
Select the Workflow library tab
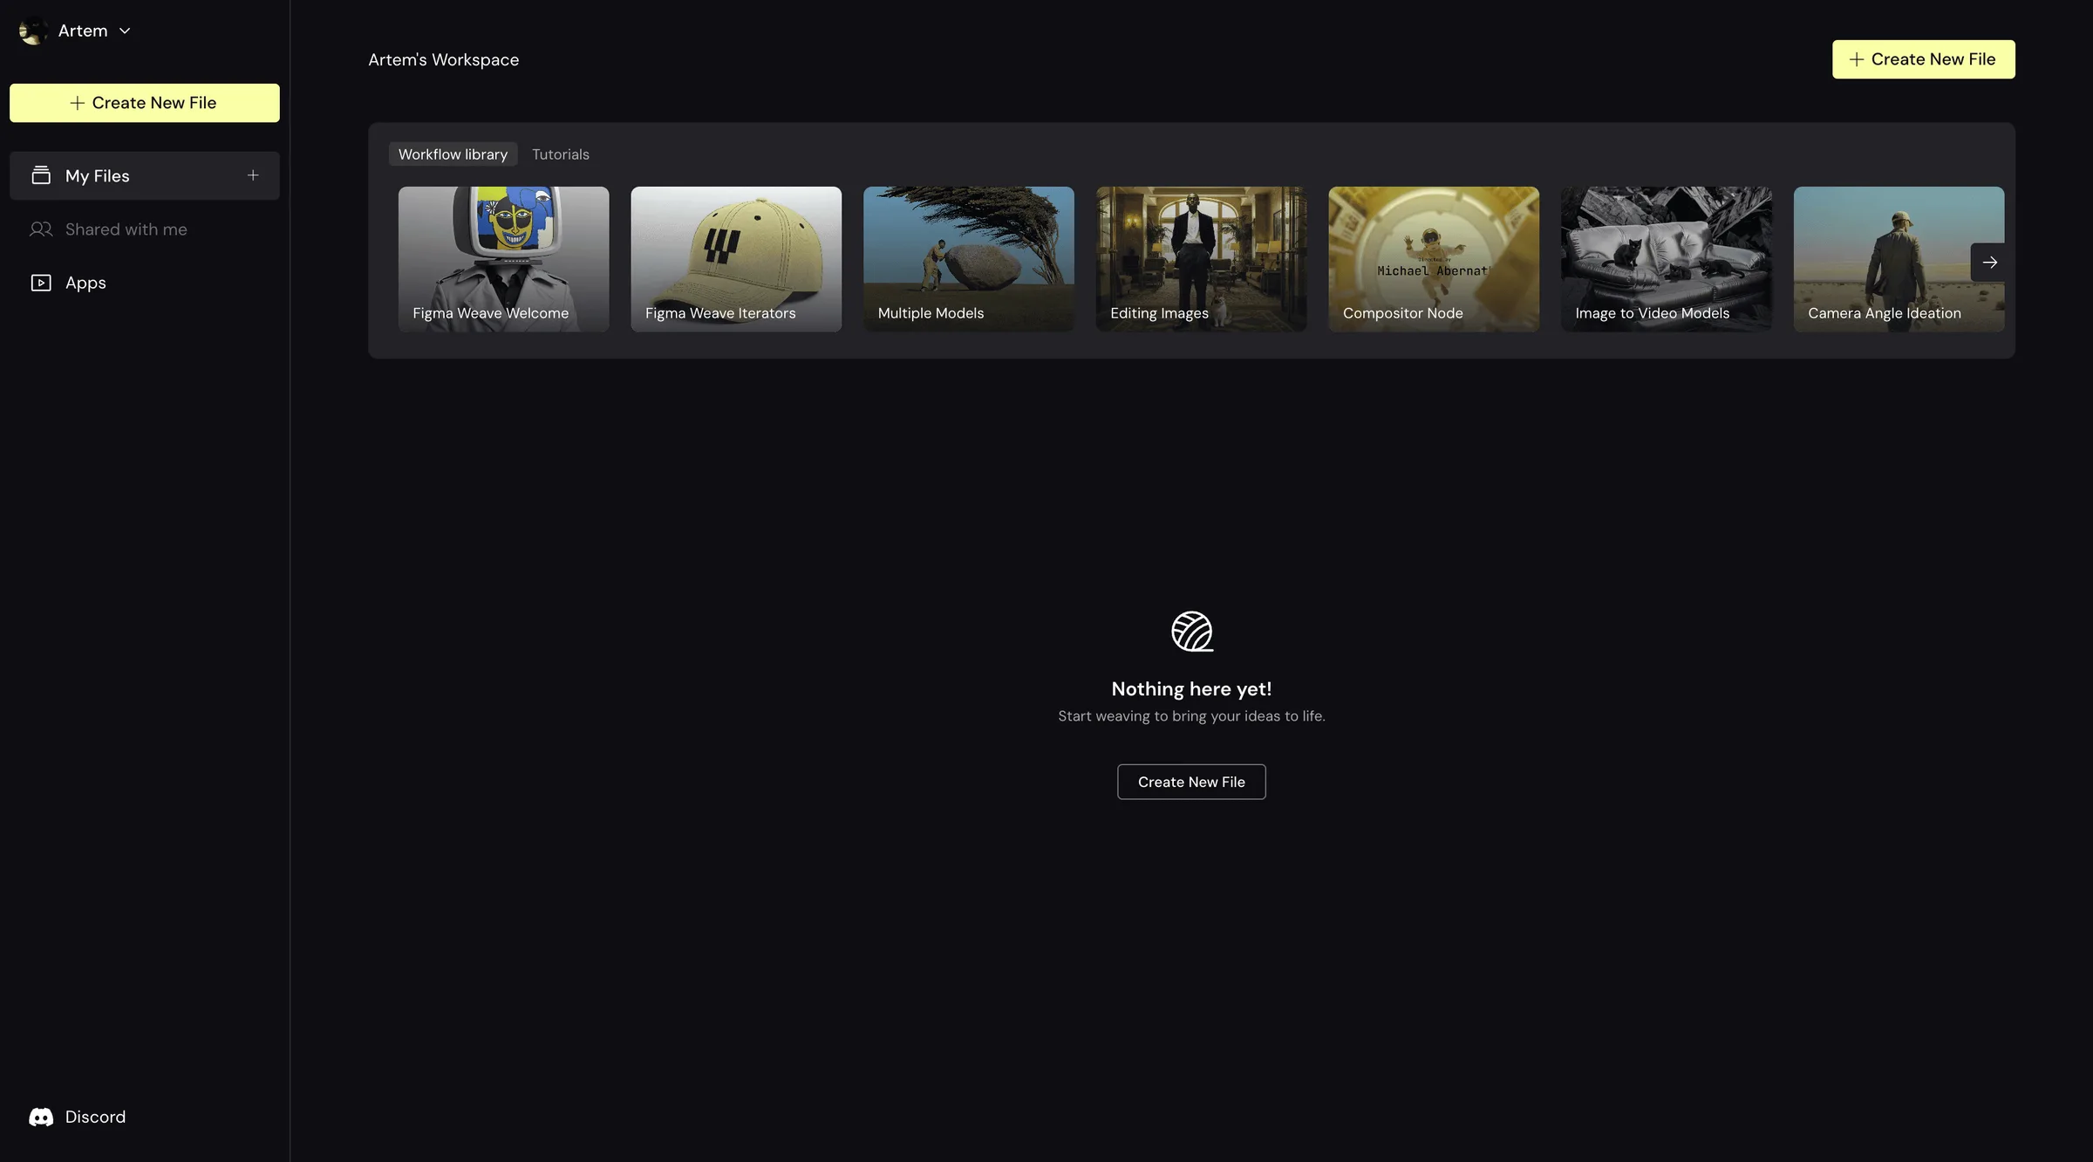(x=453, y=154)
